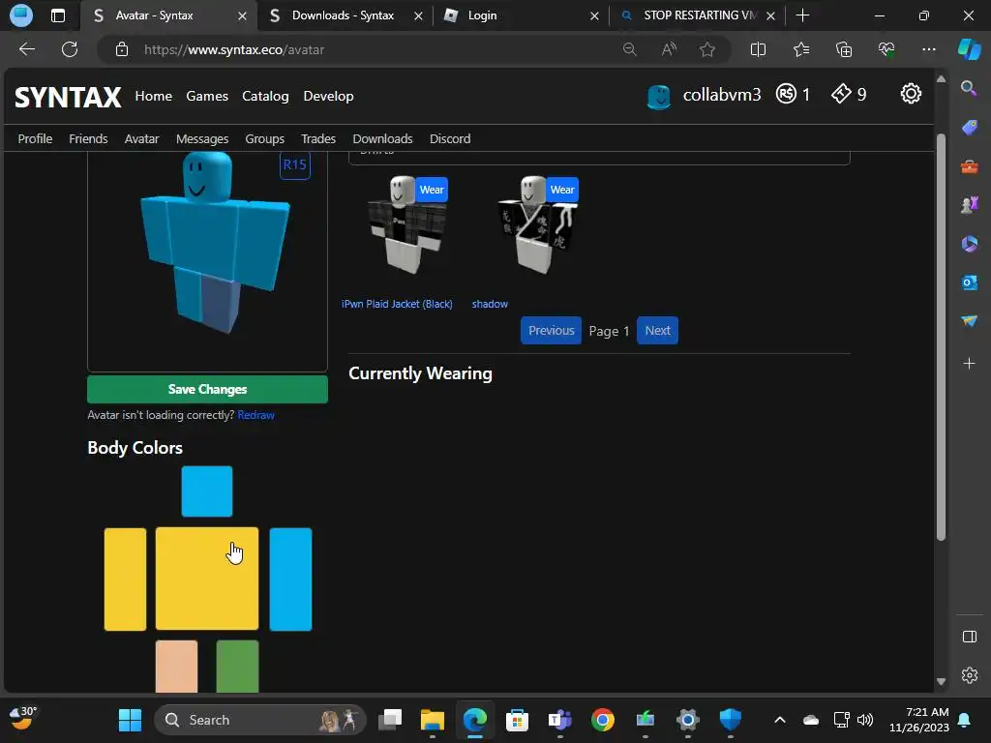Open Copilot in Edge sidebar
The width and height of the screenshot is (991, 743).
point(970,49)
